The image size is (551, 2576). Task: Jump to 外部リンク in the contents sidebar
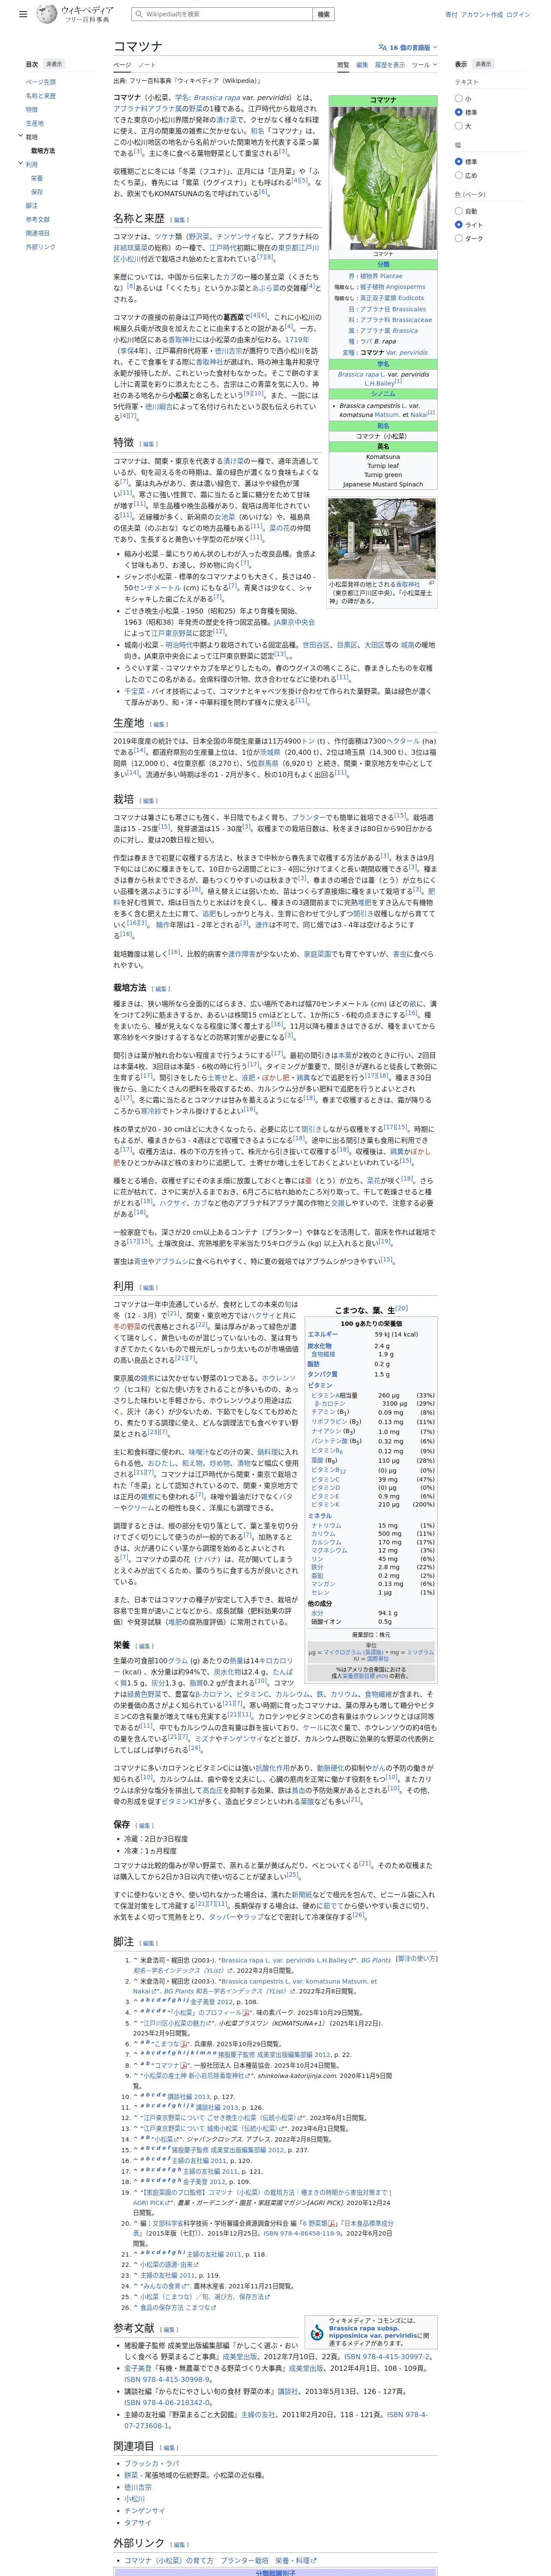pyautogui.click(x=41, y=247)
